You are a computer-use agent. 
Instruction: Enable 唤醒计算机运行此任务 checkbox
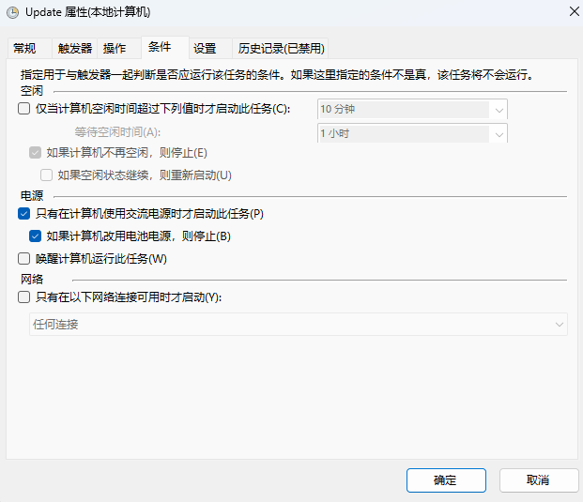click(24, 259)
